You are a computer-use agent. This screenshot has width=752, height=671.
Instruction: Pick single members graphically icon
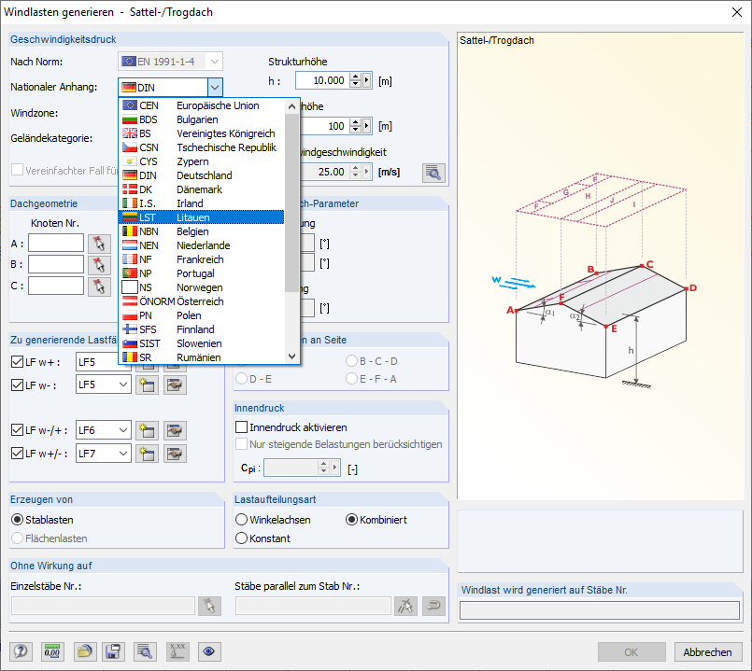tap(209, 606)
